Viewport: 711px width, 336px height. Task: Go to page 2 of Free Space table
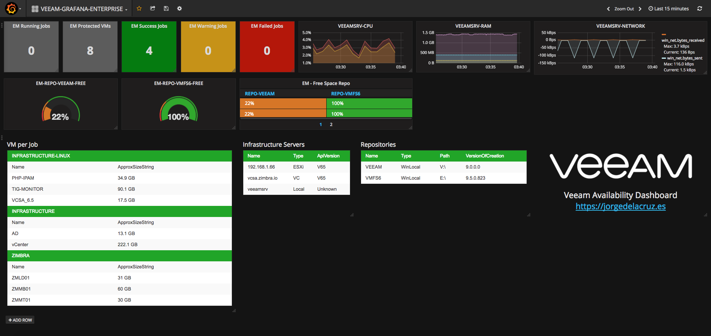click(331, 125)
